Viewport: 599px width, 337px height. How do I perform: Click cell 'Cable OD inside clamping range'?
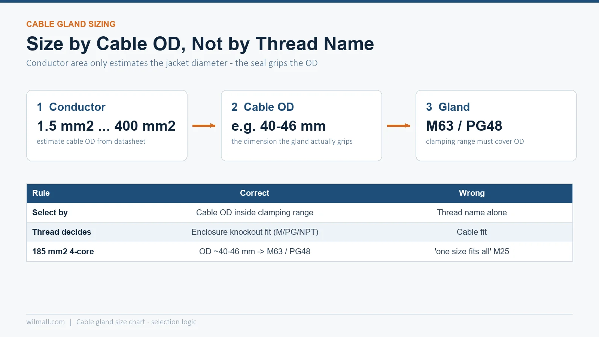(x=255, y=213)
